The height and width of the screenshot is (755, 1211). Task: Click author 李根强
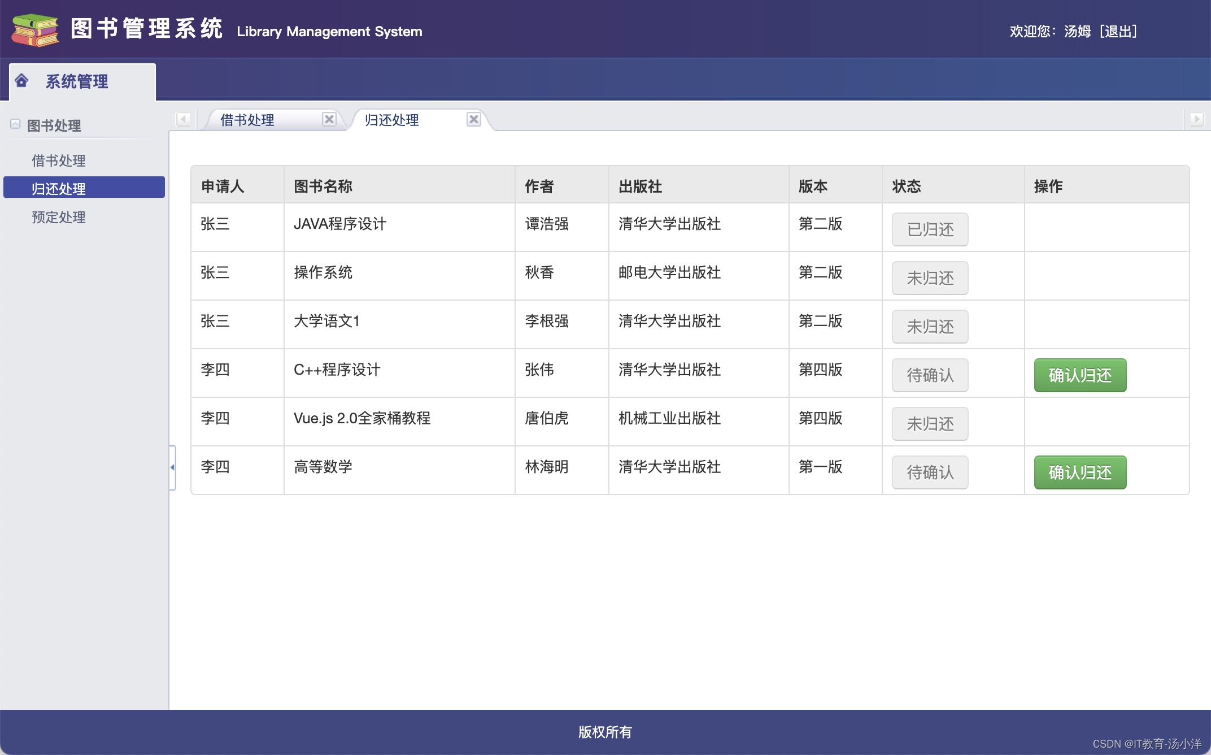point(547,321)
